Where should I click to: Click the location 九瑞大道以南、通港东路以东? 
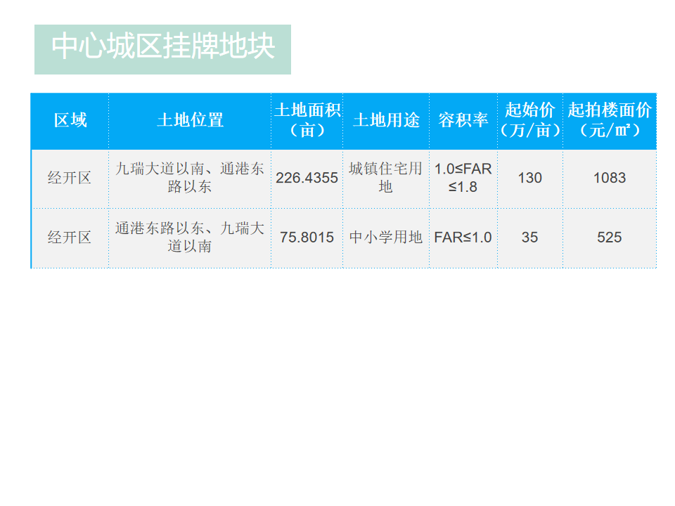190,178
